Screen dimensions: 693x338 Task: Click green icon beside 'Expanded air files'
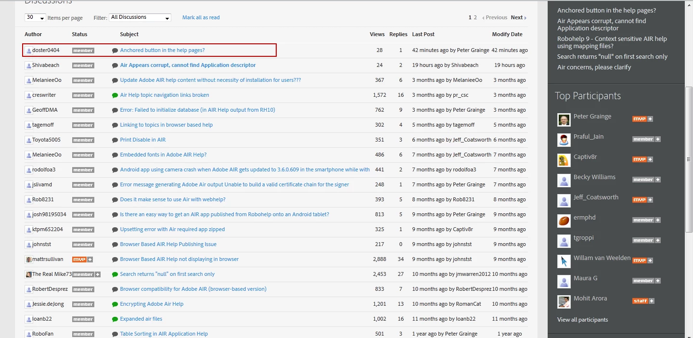click(115, 319)
